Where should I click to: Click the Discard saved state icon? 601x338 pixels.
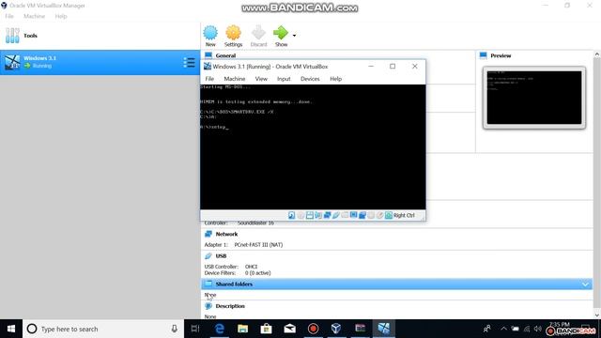[258, 33]
